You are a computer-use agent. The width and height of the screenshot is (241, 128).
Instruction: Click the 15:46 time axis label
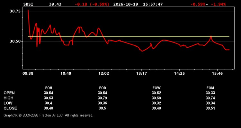pos(217,74)
